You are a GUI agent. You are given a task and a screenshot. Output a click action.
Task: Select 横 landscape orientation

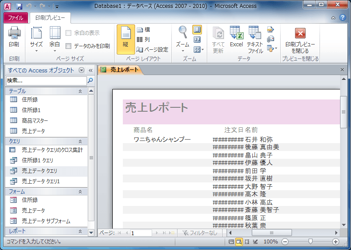143,30
